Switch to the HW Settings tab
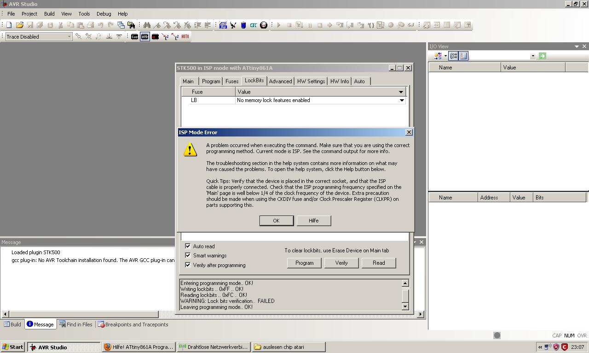This screenshot has width=589, height=353. coord(311,81)
